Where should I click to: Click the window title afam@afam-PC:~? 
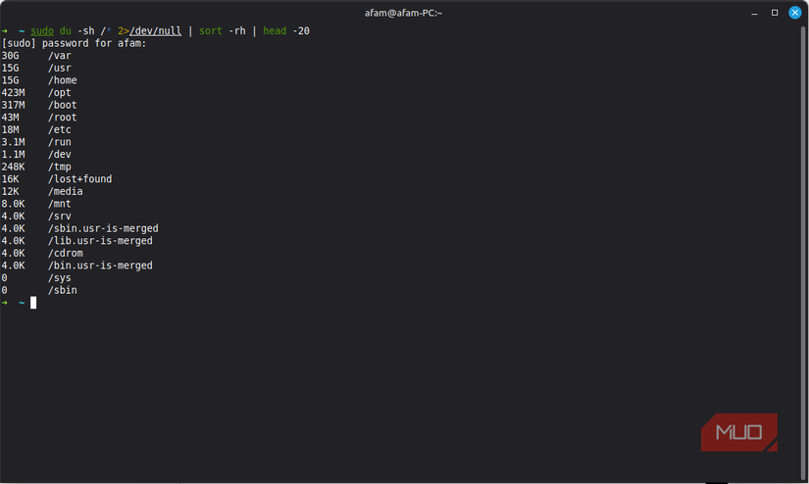(x=403, y=13)
